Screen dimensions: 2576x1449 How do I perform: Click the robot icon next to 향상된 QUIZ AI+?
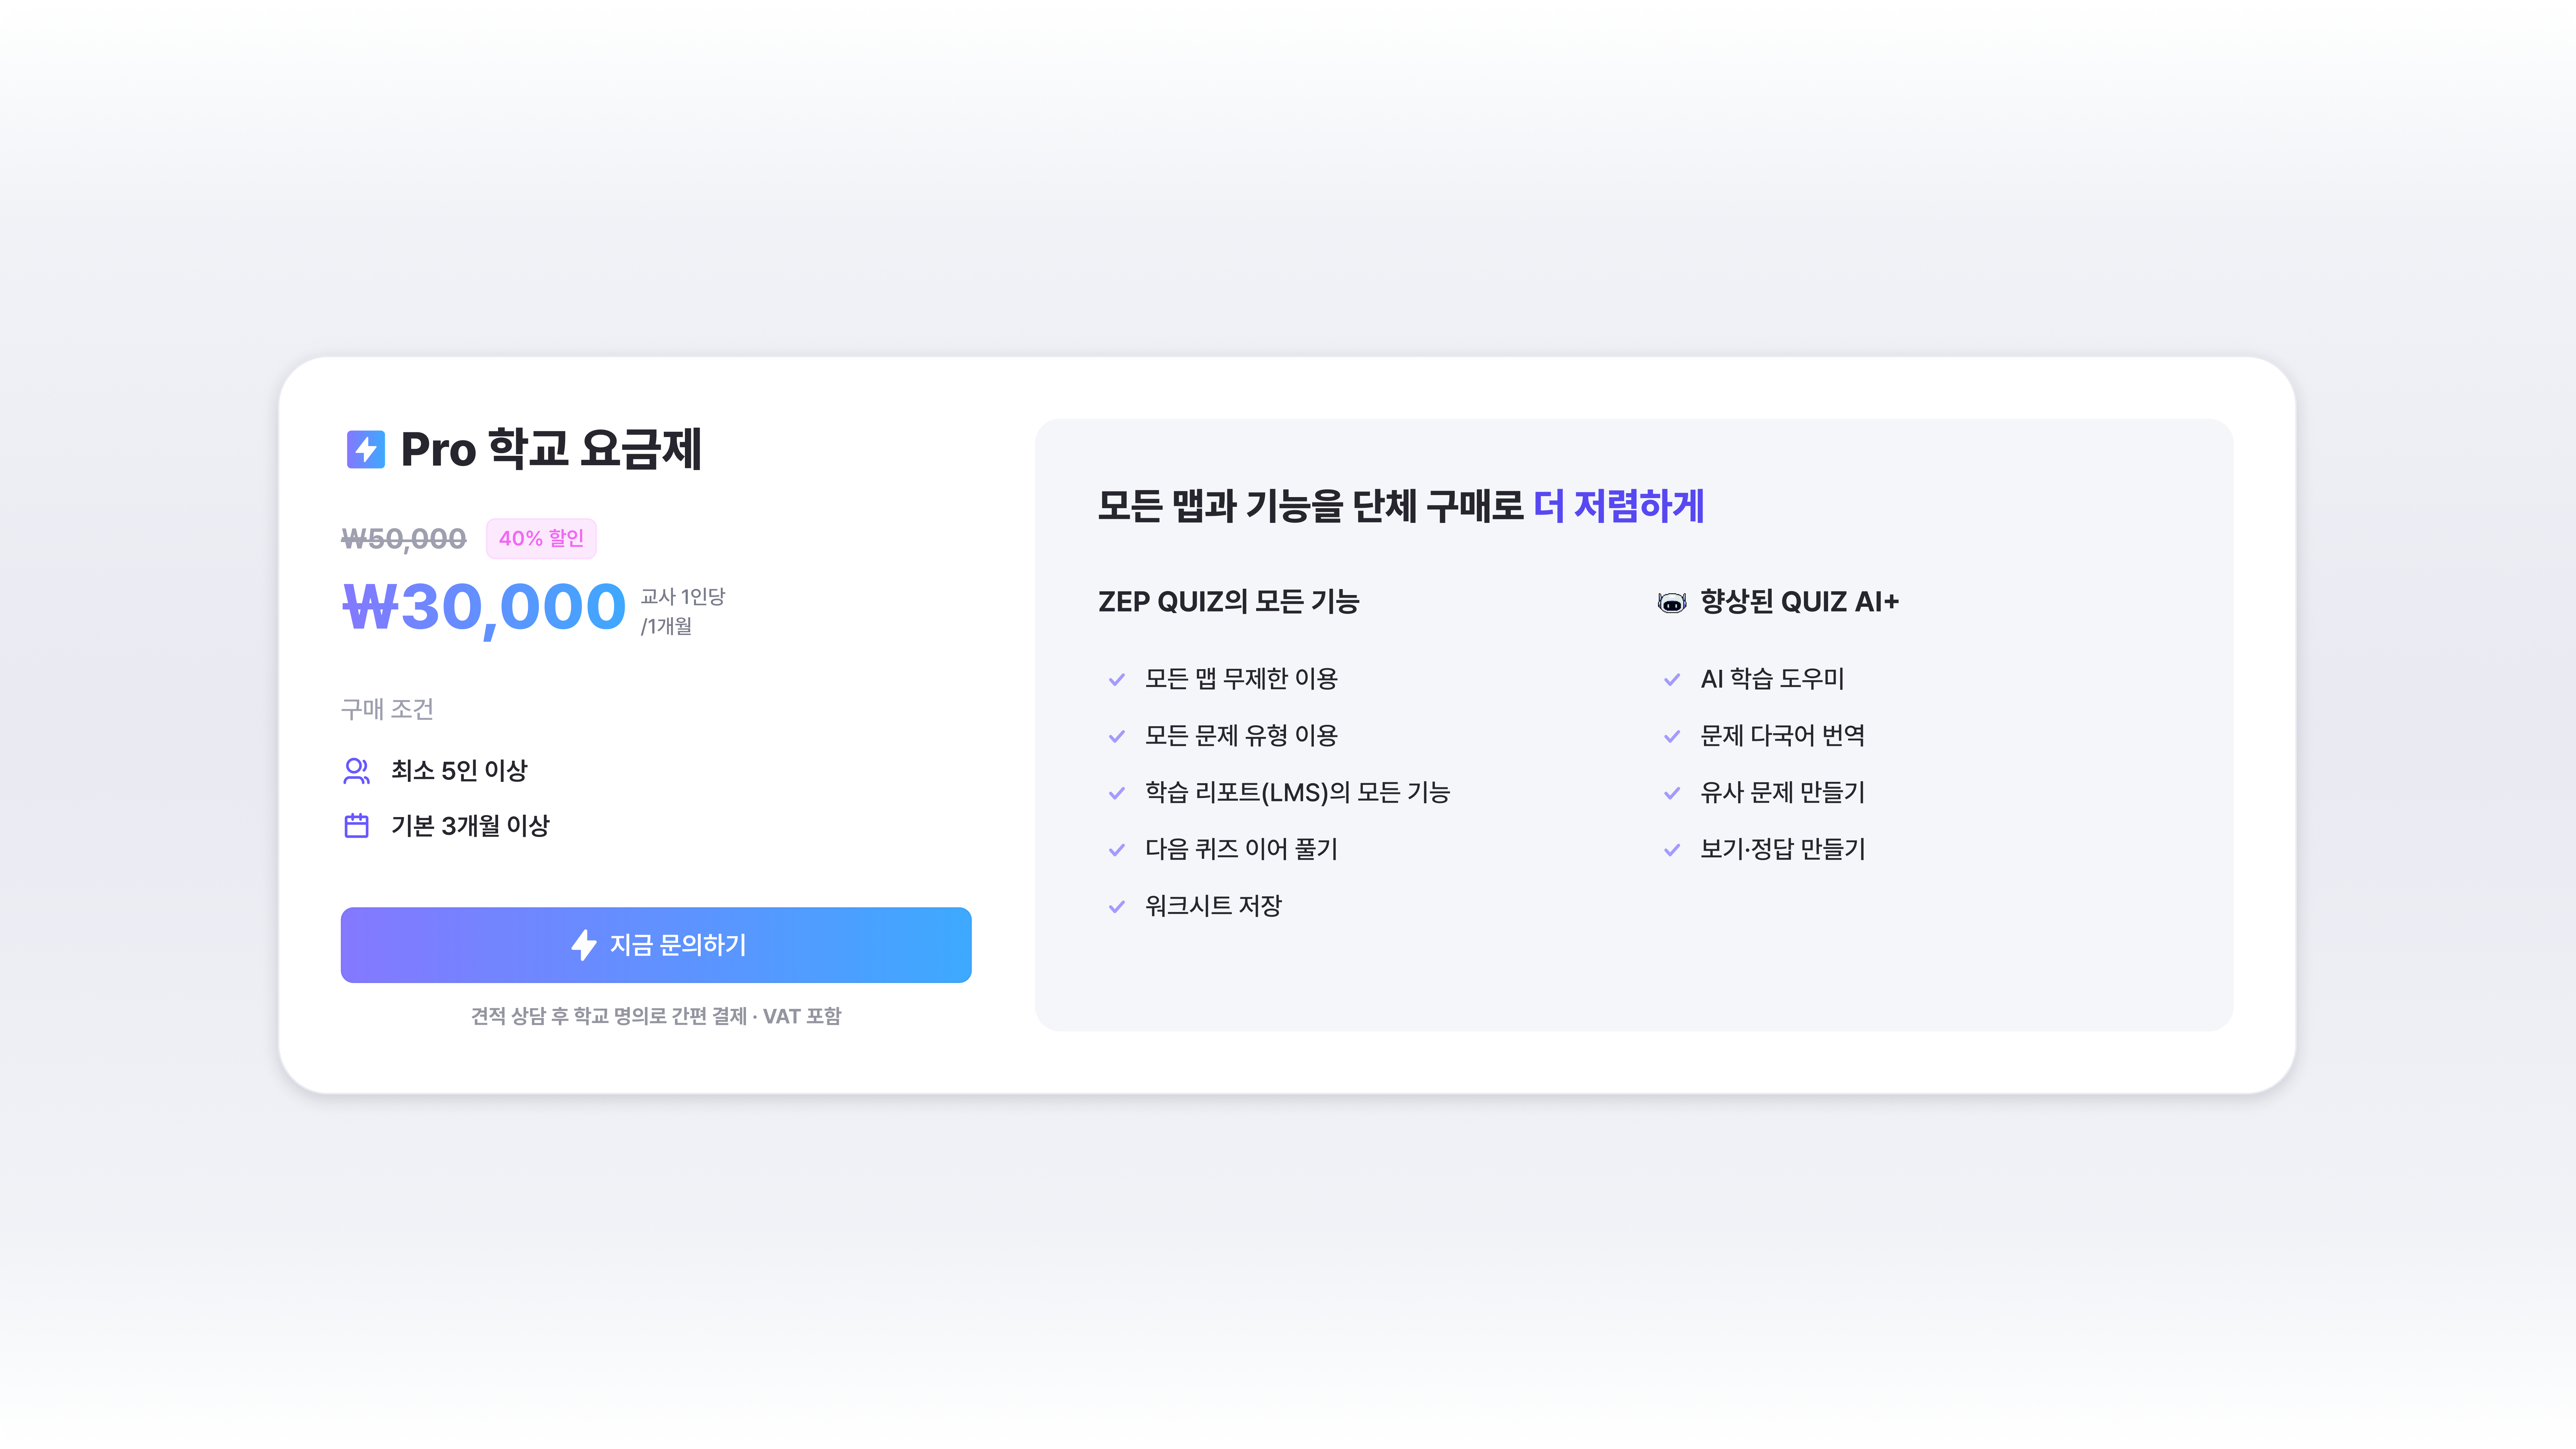pos(1671,602)
